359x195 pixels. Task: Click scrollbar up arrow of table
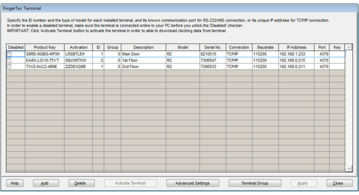click(349, 47)
